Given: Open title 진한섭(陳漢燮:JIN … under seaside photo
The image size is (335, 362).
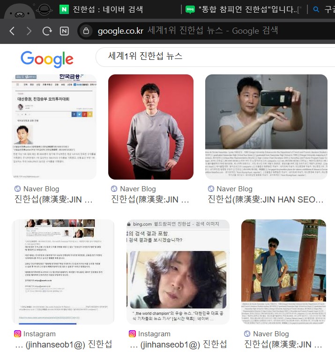Looking at the screenshot, I should [283, 344].
